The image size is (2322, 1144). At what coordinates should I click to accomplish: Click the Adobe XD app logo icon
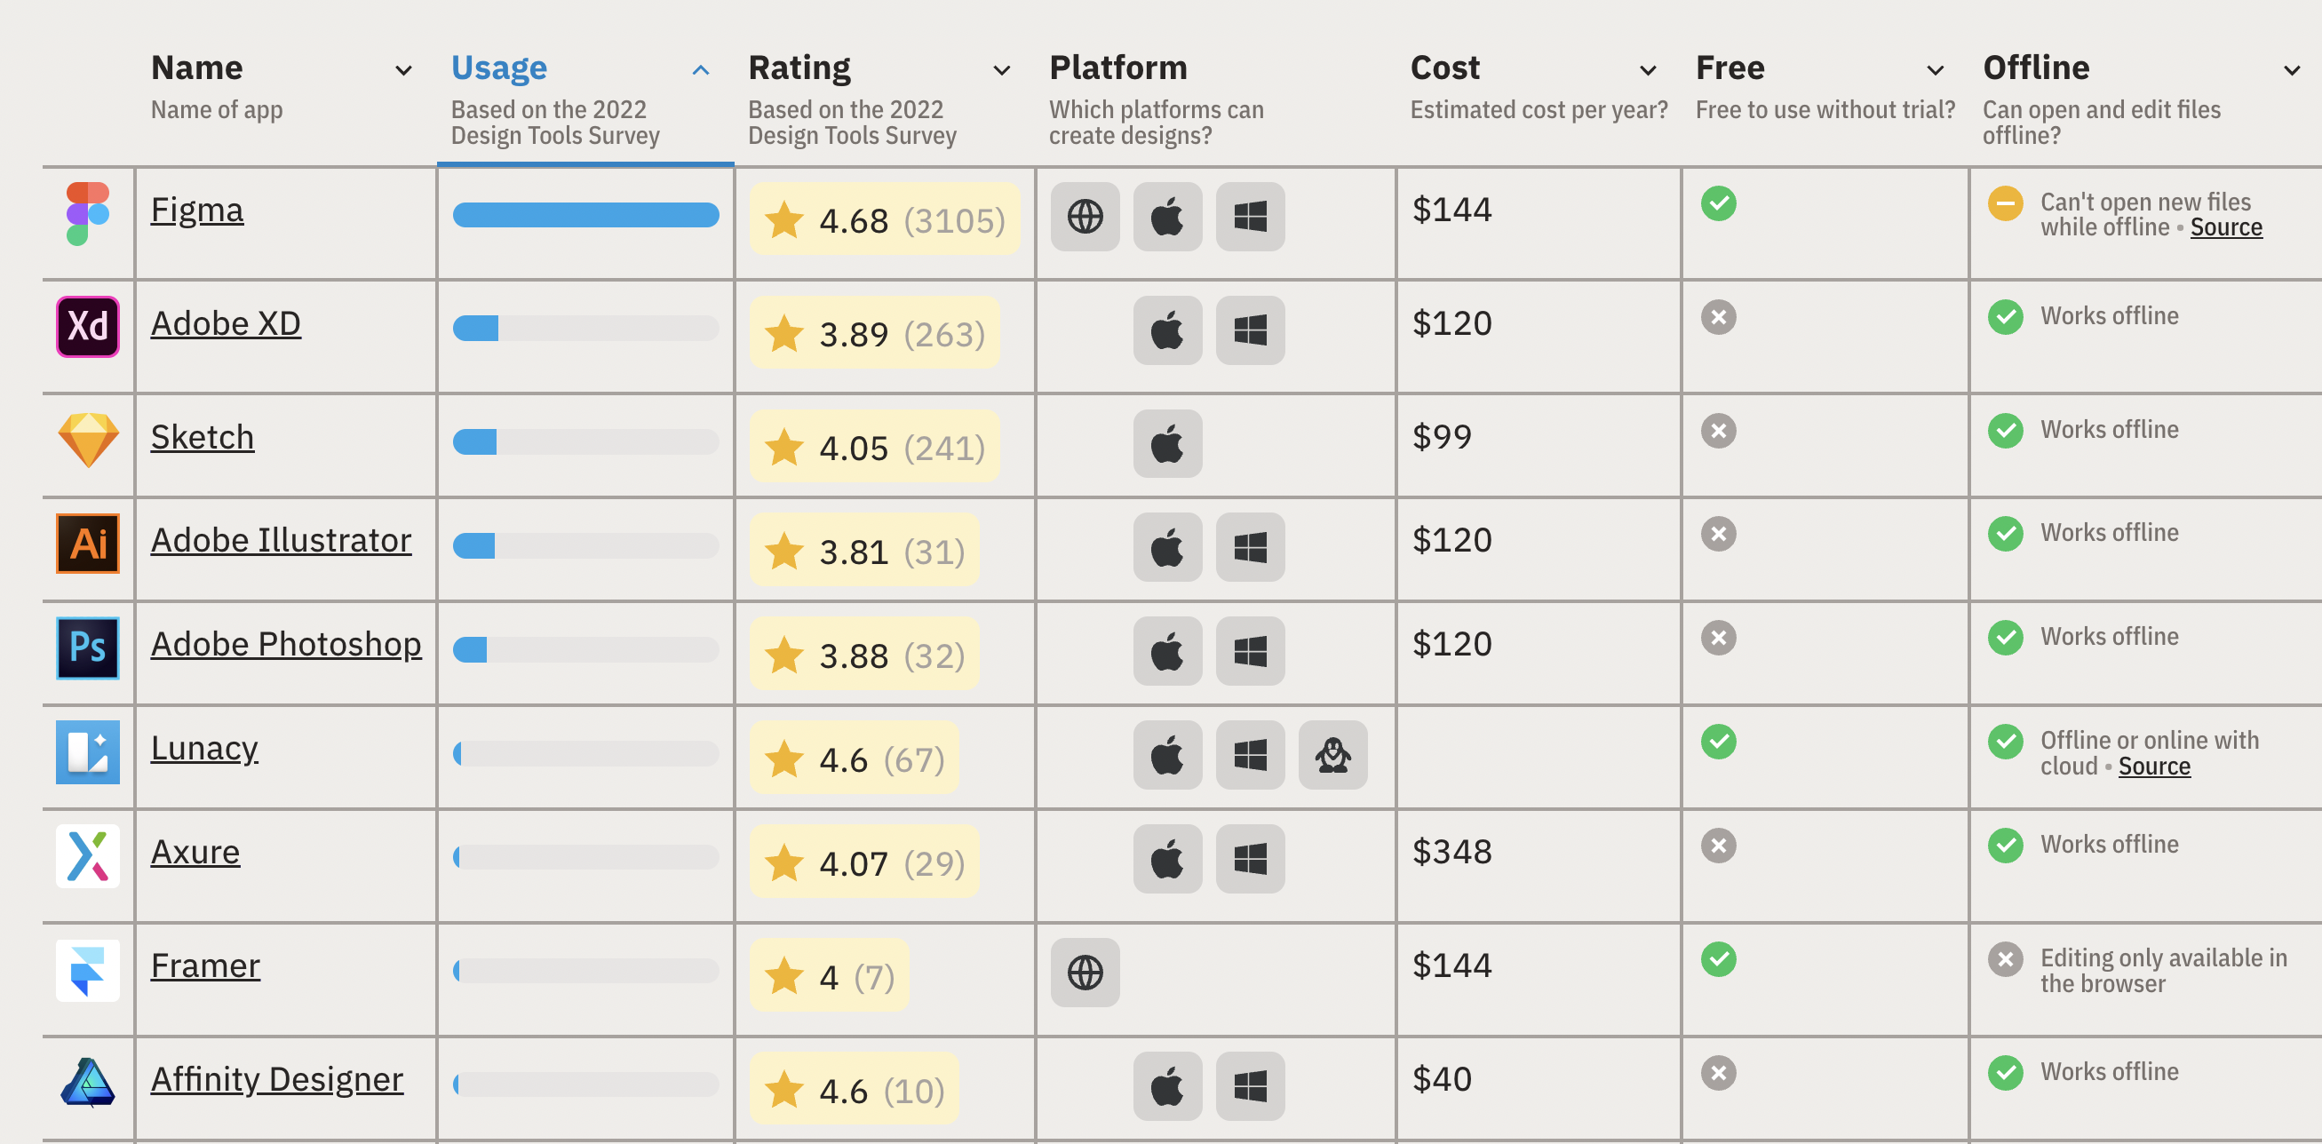click(87, 326)
